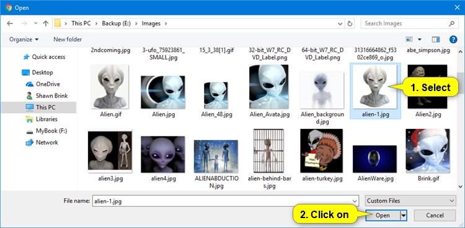
Task: Click the Open button
Action: point(383,216)
